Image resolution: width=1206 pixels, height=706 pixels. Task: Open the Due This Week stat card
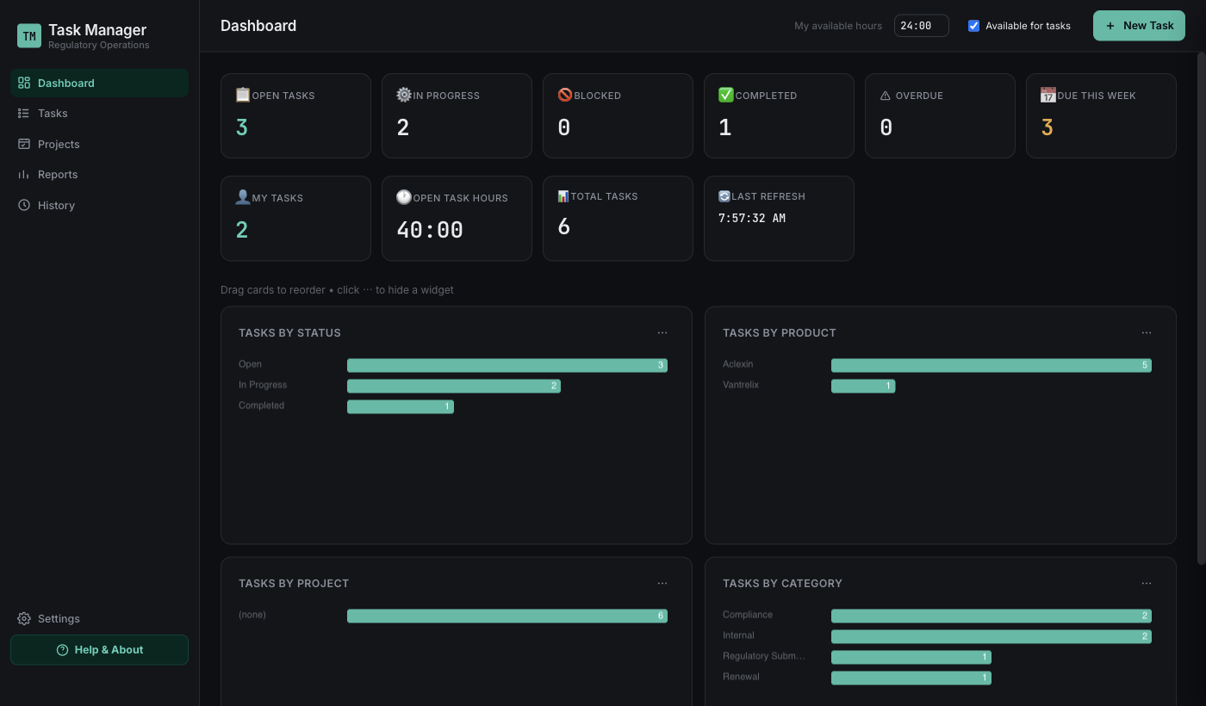[x=1101, y=115]
